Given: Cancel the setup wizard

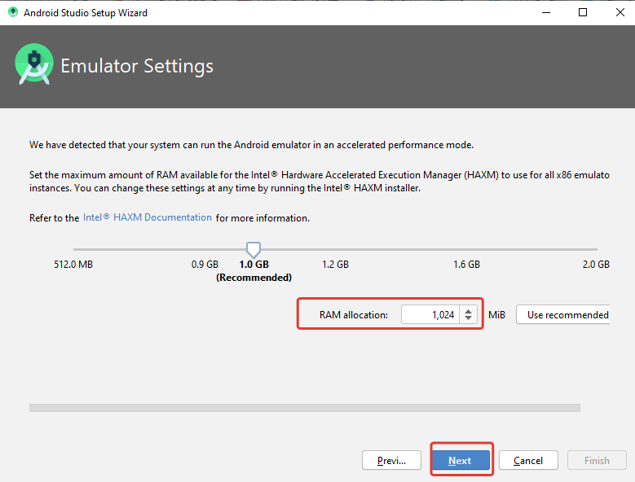Looking at the screenshot, I should click(528, 460).
